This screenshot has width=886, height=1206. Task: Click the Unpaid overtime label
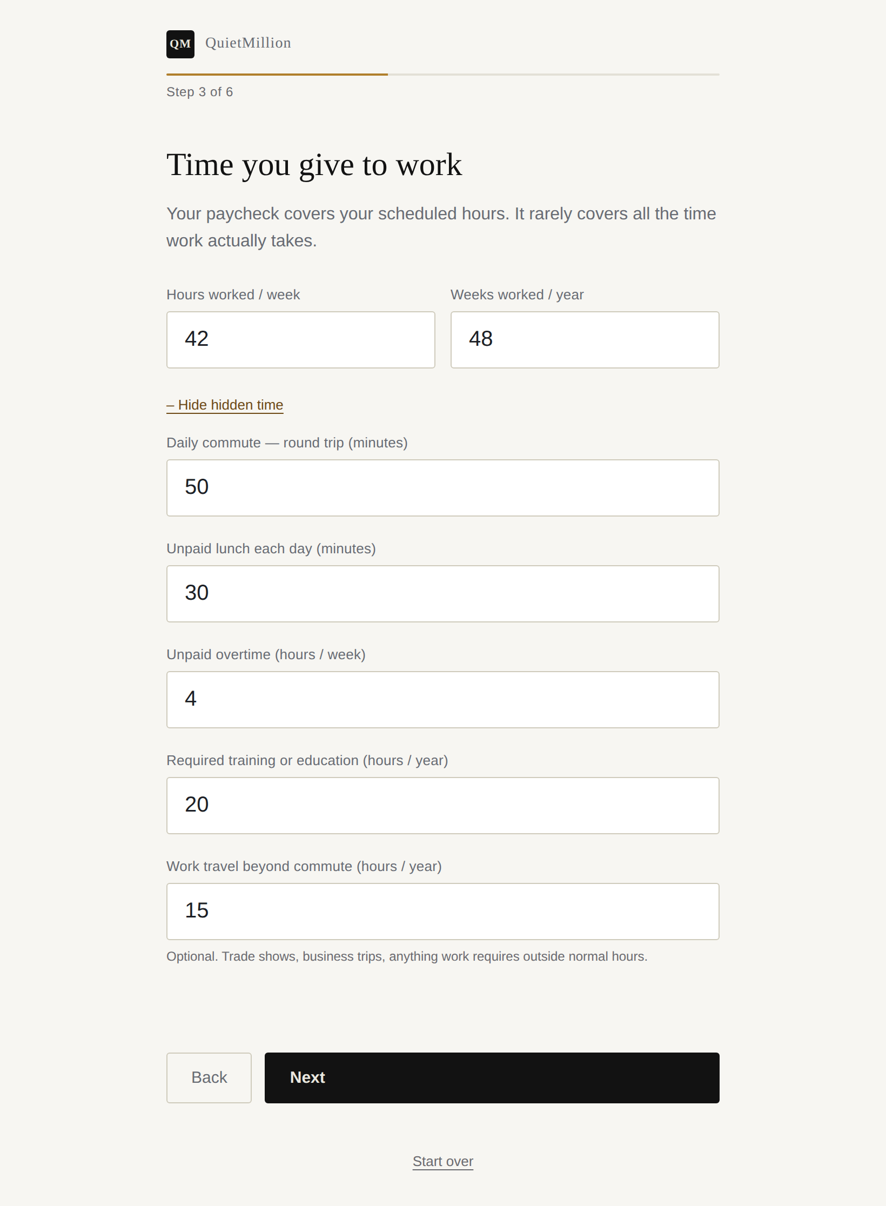pyautogui.click(x=266, y=654)
